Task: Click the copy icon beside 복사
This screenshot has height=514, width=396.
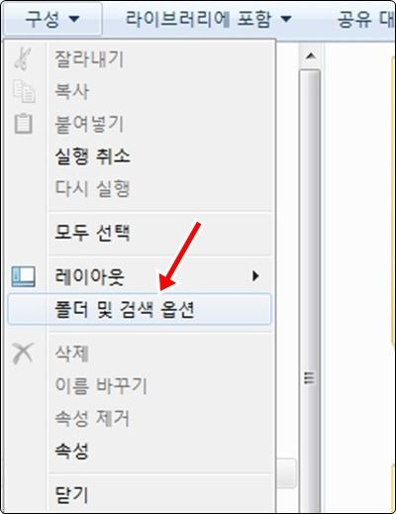Action: pos(24,91)
